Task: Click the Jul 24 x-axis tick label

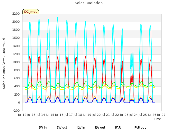Action: tap(133, 115)
